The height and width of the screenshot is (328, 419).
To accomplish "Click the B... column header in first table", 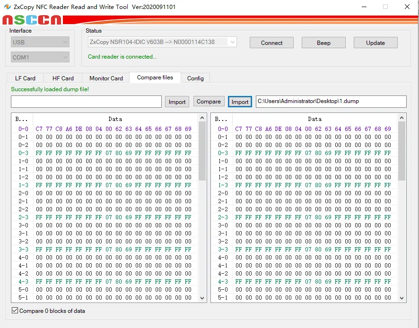I will (22, 119).
